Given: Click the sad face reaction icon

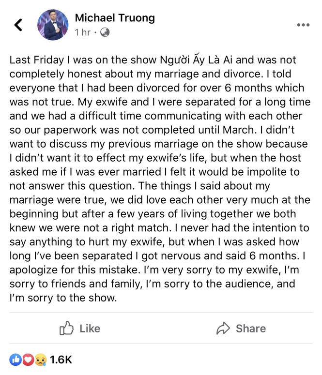Looking at the screenshot, I should coord(40,360).
